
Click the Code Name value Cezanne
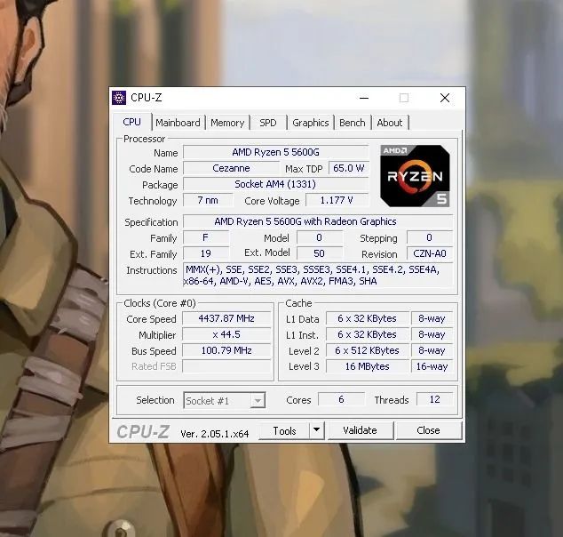click(x=231, y=168)
